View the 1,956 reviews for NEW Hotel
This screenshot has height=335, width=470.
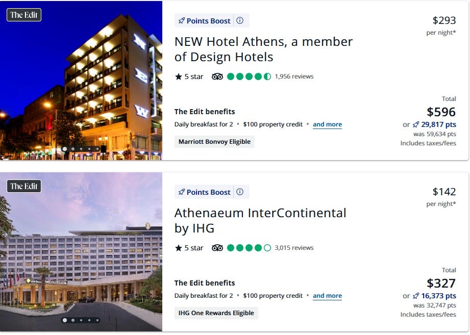294,76
